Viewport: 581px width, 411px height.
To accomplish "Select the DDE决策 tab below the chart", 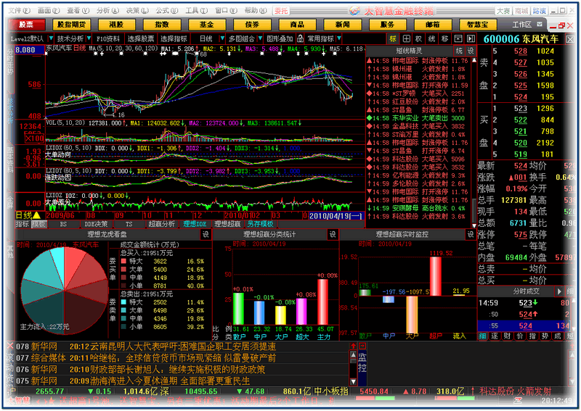I will coord(96,224).
